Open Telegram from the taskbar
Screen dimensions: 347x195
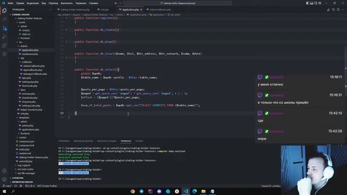click(x=142, y=191)
